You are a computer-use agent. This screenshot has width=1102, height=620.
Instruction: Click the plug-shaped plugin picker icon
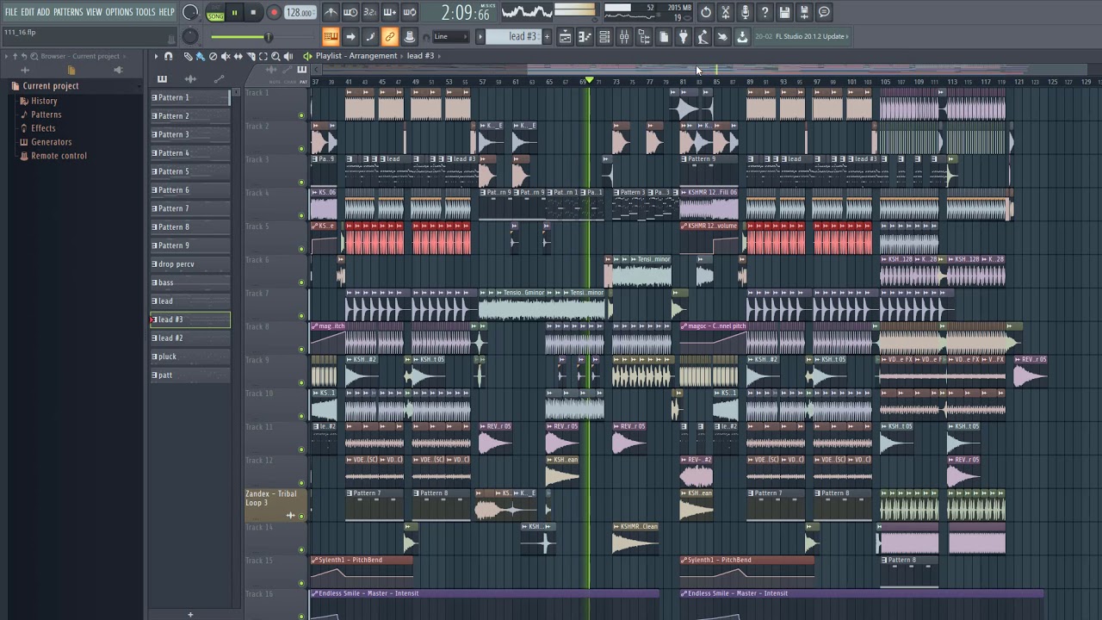(684, 36)
